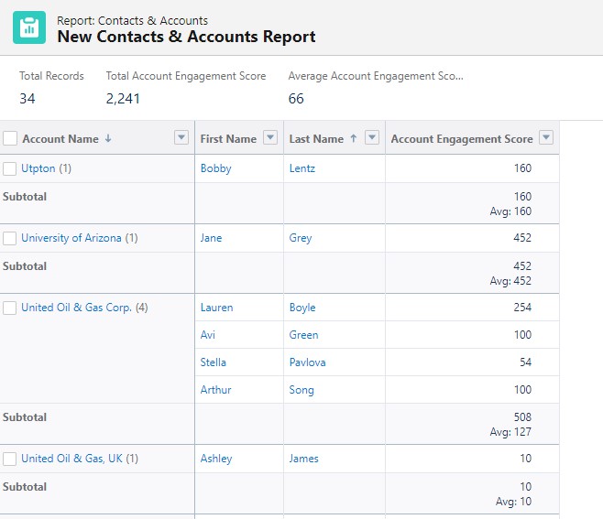Screen dimensions: 603x519
Task: Click Account Name descending sort arrow
Action: pos(108,138)
